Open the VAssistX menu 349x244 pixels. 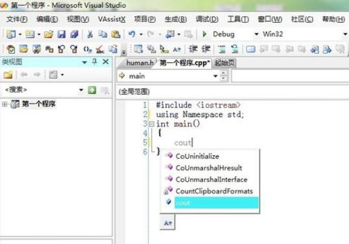tap(112, 19)
